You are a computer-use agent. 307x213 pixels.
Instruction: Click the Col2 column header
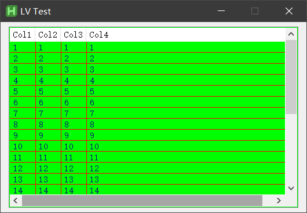47,35
